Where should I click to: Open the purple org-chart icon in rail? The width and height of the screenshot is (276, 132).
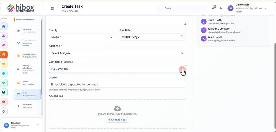click(x=3, y=36)
